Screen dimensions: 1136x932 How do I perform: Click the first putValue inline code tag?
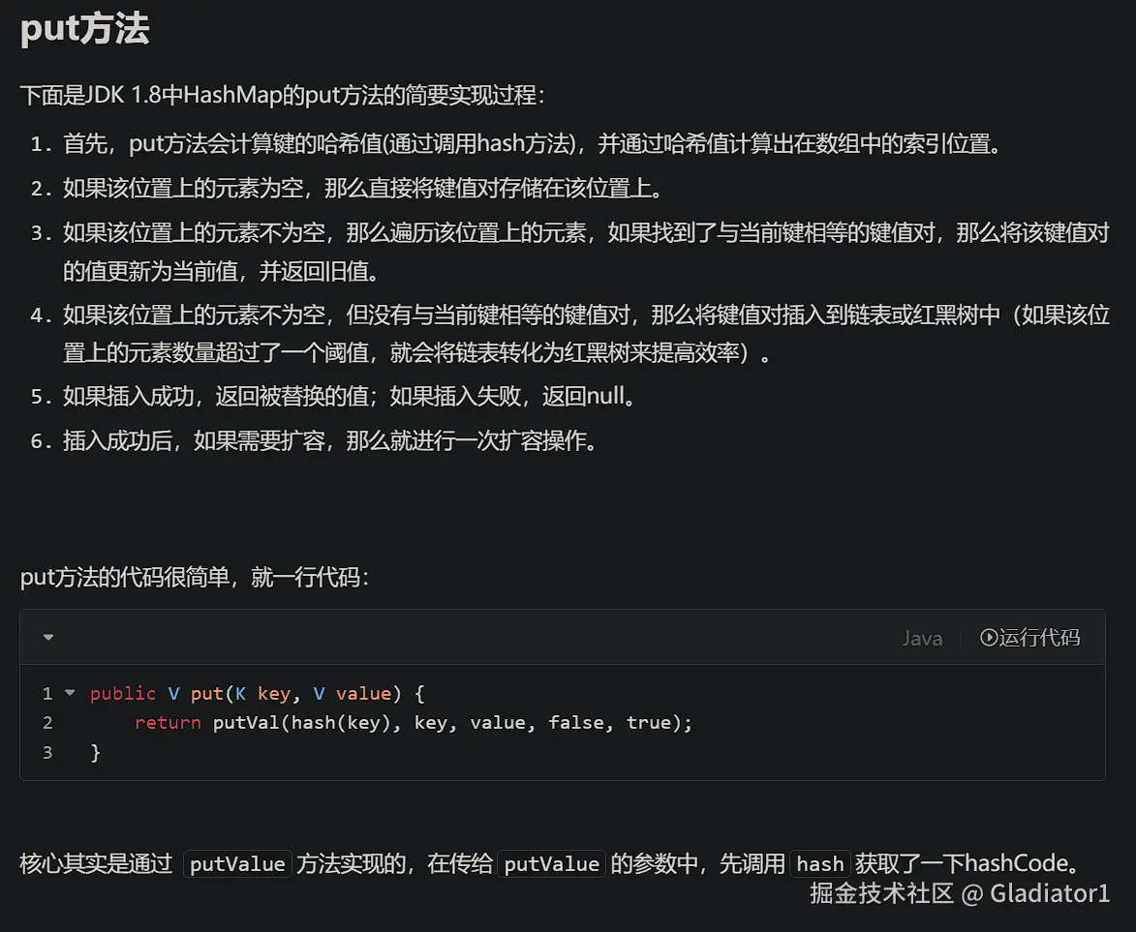[x=237, y=864]
